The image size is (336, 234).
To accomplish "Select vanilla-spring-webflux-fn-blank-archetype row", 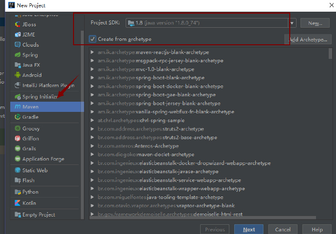I will [209, 112].
